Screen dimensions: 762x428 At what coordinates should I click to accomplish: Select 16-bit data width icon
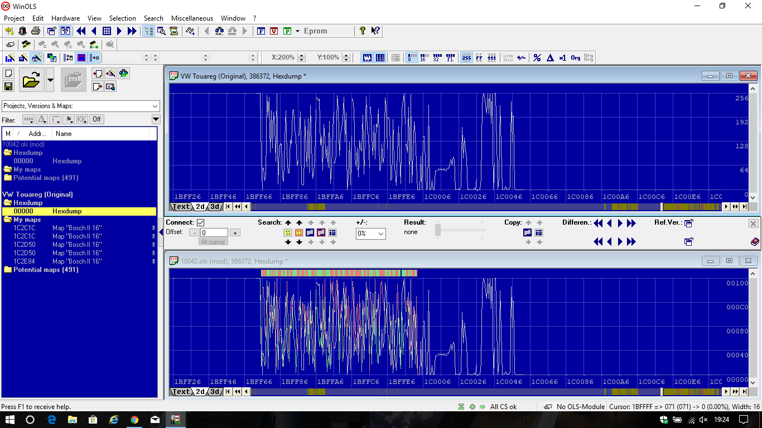tap(424, 57)
